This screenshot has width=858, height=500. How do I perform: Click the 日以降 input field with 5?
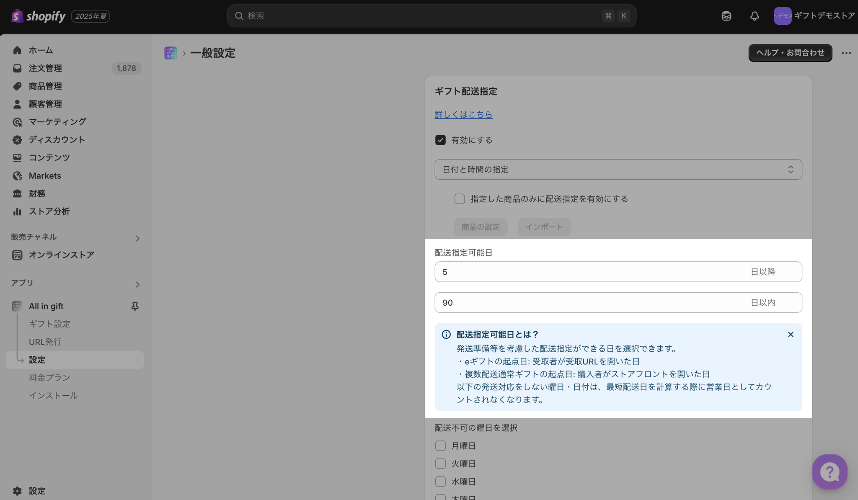(x=587, y=272)
